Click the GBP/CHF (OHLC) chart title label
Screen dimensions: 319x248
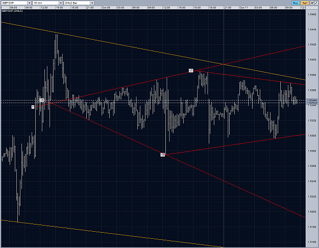tap(12, 11)
